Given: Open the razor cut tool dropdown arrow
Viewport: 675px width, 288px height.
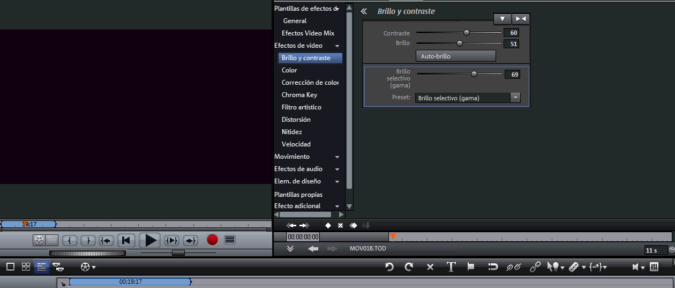Looking at the screenshot, I should (x=583, y=267).
